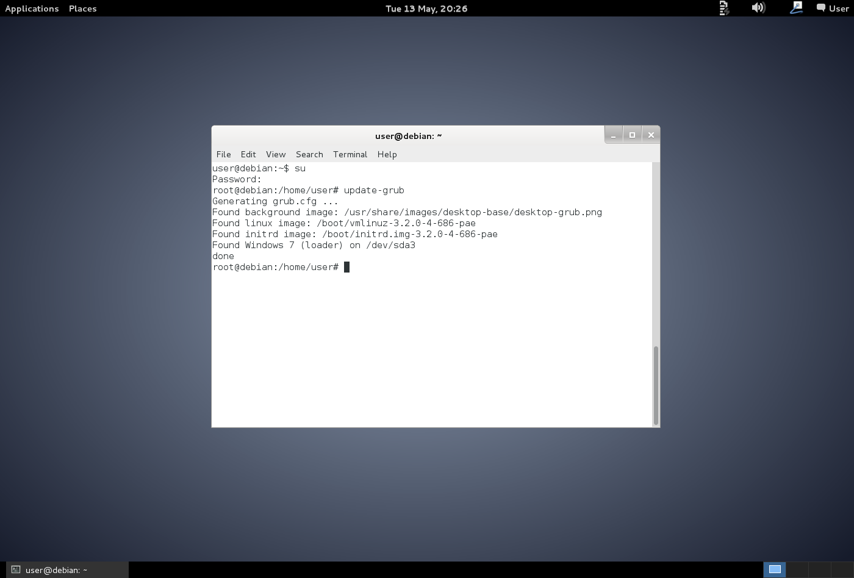Screen dimensions: 854x578
Task: Maximize the terminal window
Action: pyautogui.click(x=632, y=135)
